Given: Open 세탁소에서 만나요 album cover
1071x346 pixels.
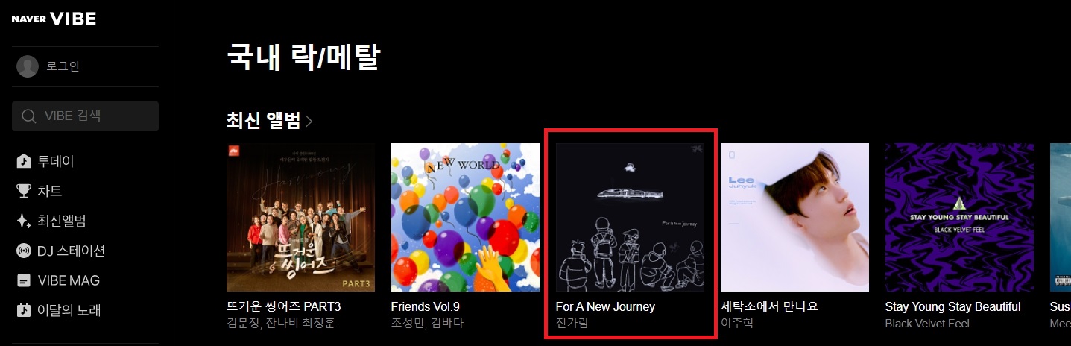Looking at the screenshot, I should 794,217.
